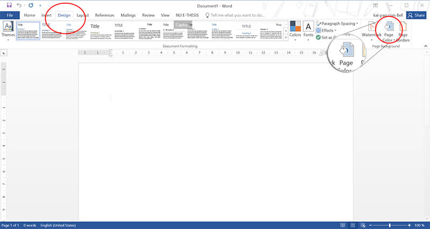Click the zoom slider handle
The image size is (430, 229).
tap(390, 225)
